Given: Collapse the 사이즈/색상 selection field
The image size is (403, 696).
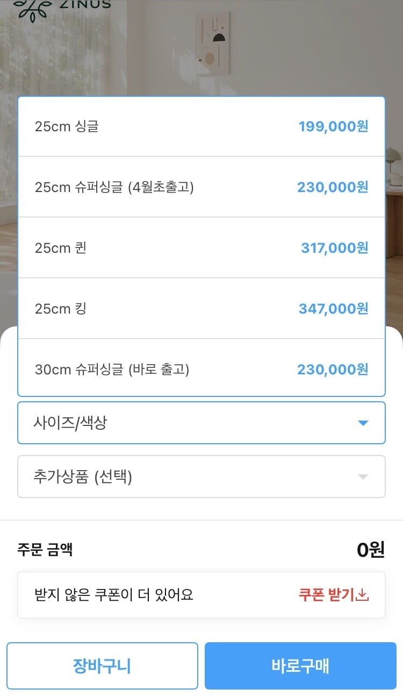Looking at the screenshot, I should [x=201, y=423].
